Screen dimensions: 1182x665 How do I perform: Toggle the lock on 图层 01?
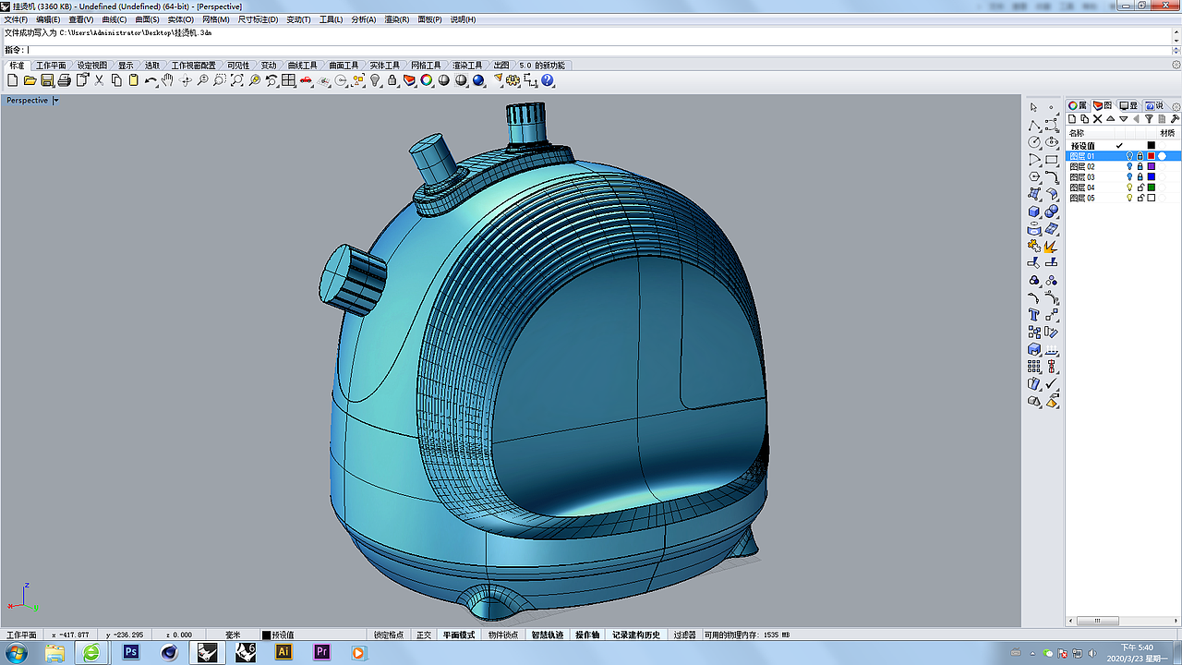click(1140, 156)
